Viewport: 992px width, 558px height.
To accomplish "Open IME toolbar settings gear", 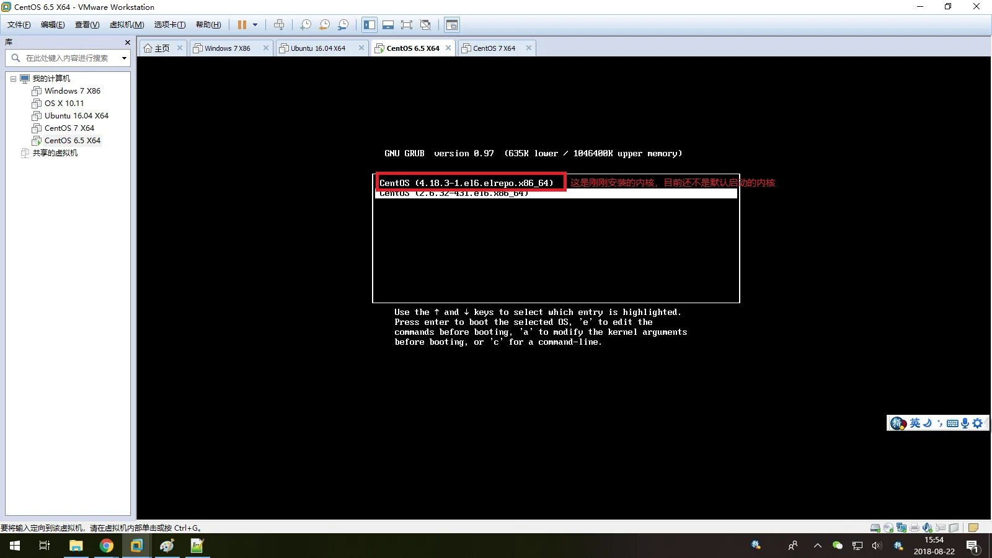I will [978, 423].
